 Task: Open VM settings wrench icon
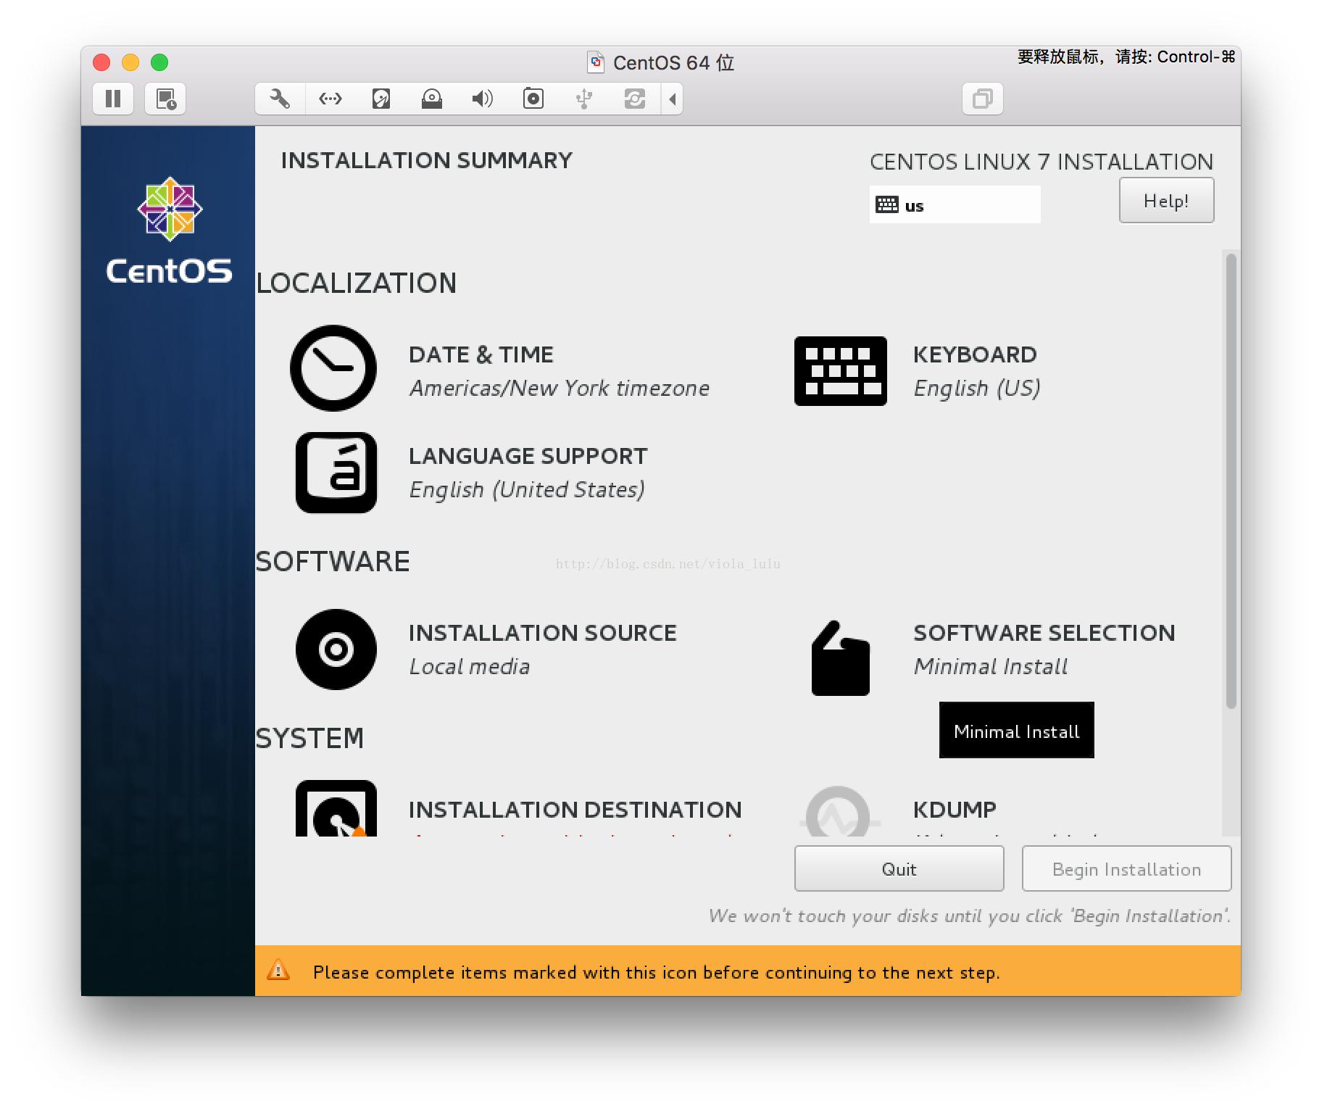coord(280,99)
